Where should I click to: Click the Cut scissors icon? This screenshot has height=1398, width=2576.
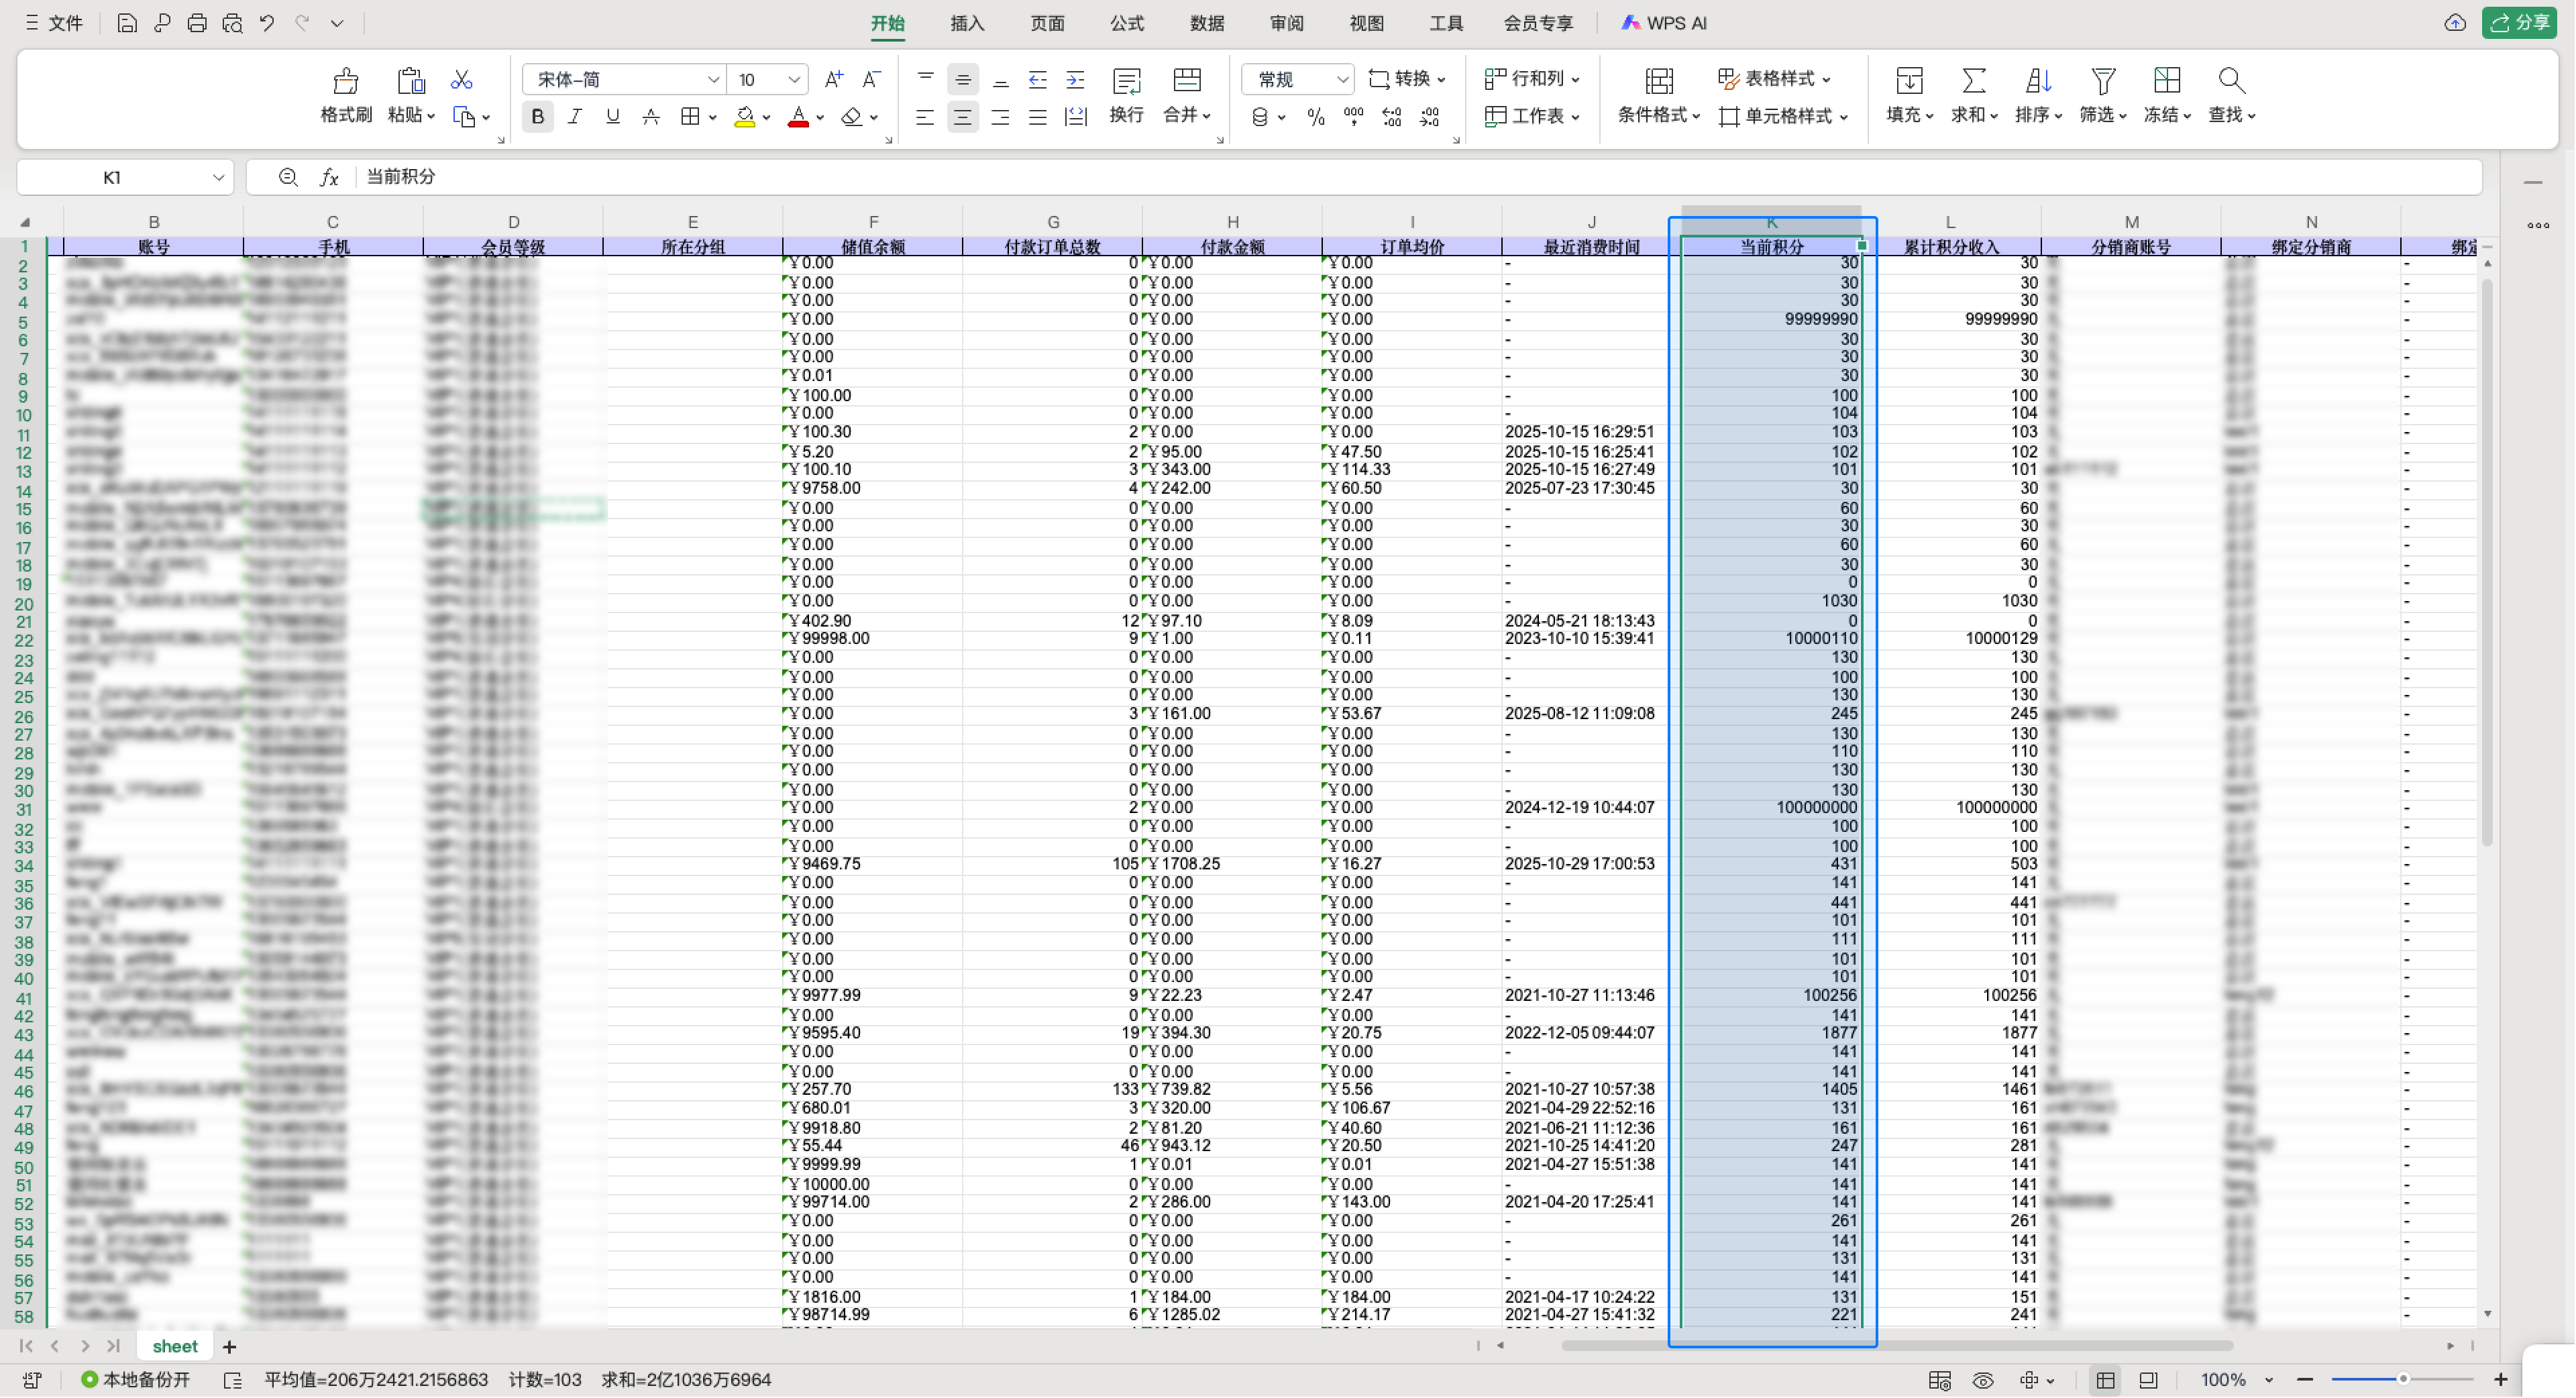[x=461, y=79]
